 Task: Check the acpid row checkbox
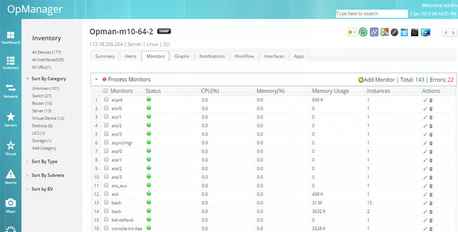(106, 100)
